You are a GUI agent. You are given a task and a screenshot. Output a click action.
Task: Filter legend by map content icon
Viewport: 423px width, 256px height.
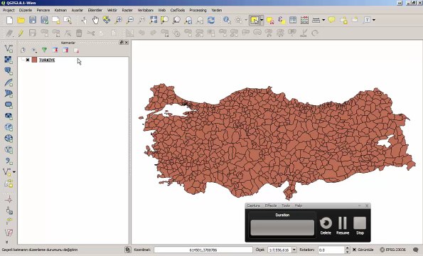click(44, 50)
